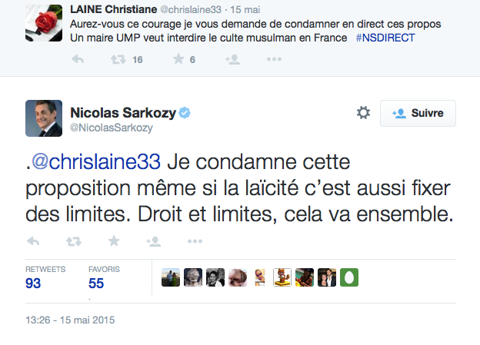Follow-user icon on Laine's tweet

pos(232,59)
